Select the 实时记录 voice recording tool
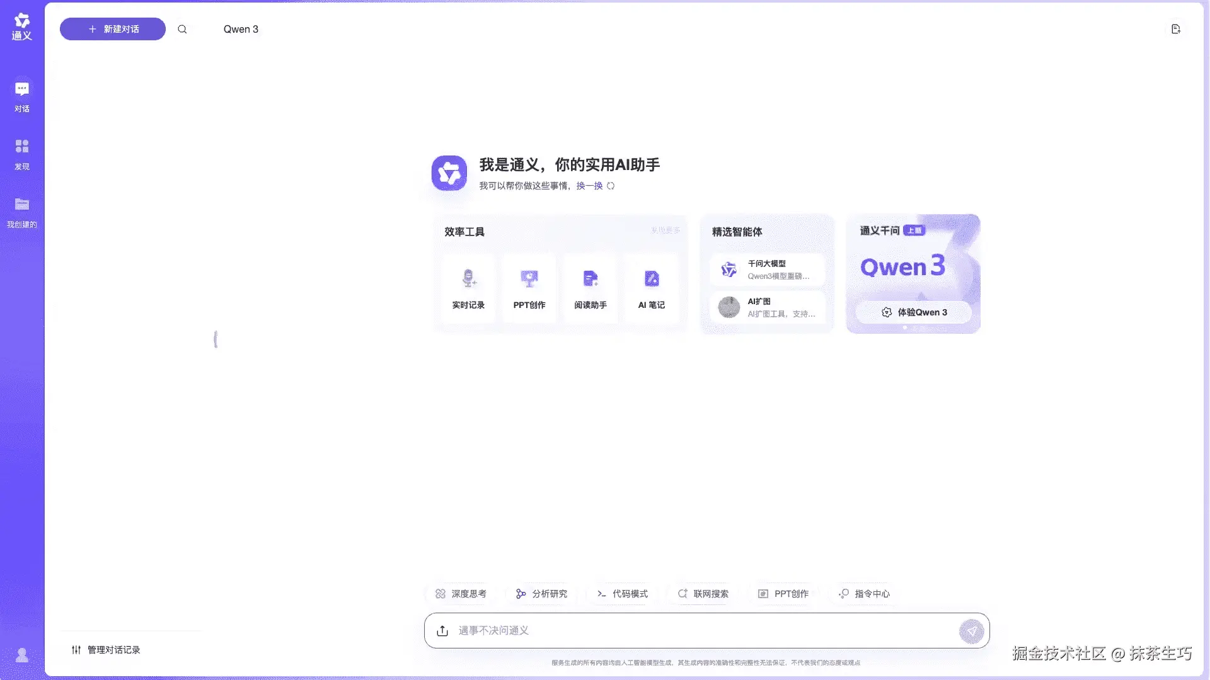This screenshot has height=680, width=1210. [468, 290]
